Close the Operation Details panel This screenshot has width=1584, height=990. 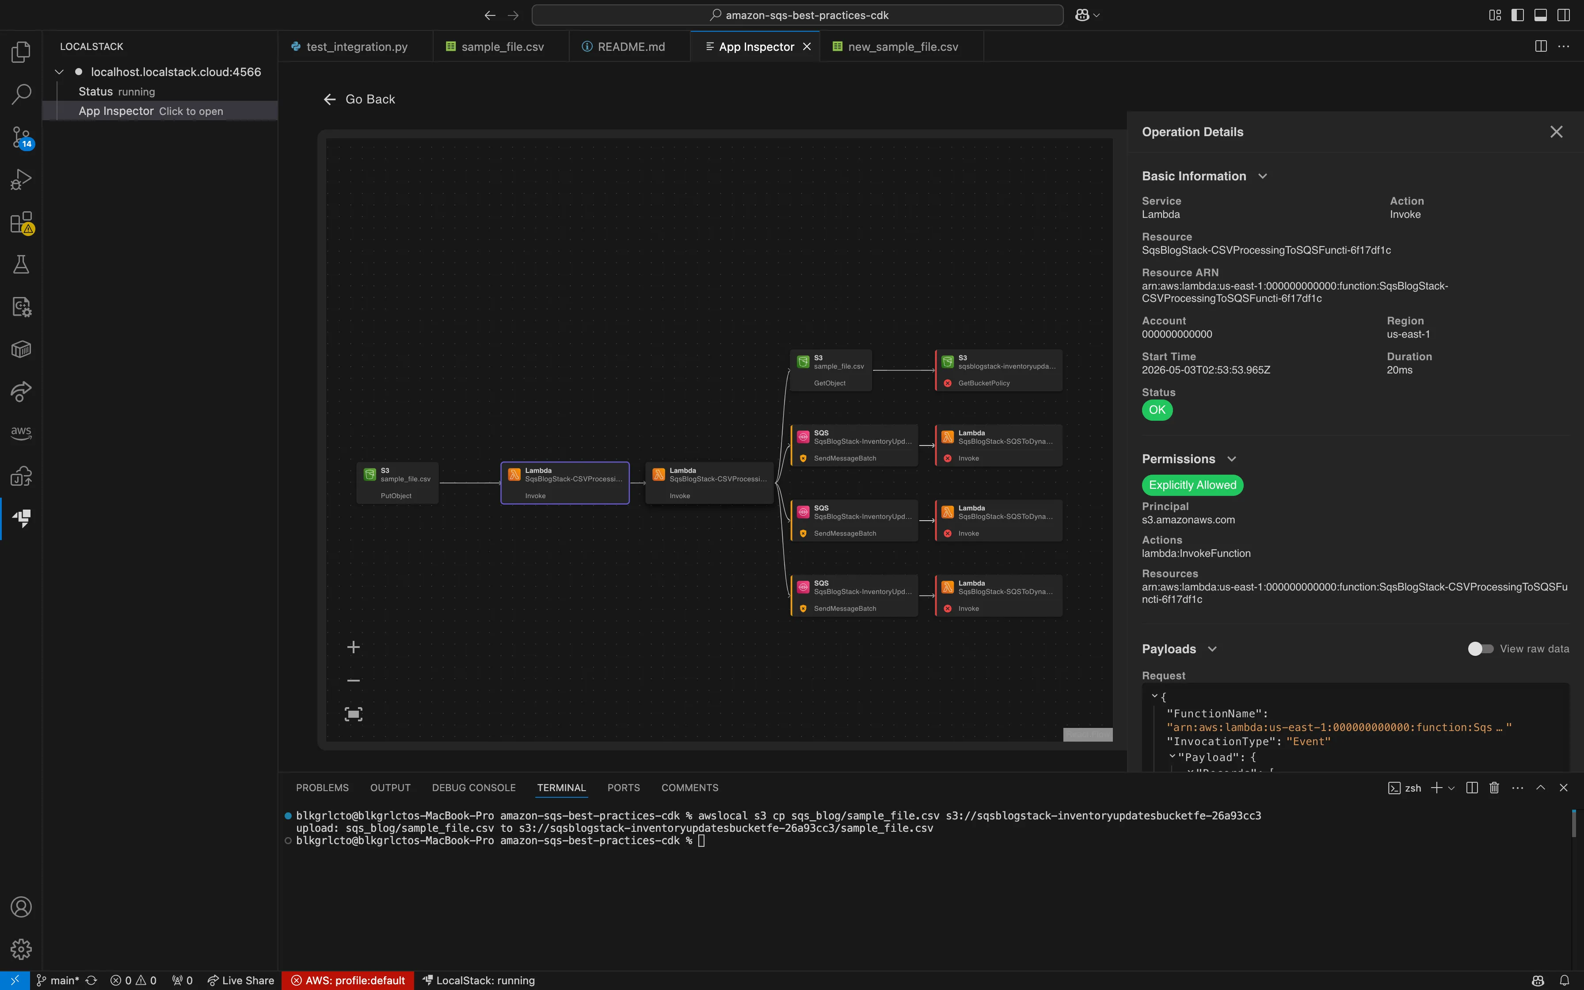pos(1557,132)
